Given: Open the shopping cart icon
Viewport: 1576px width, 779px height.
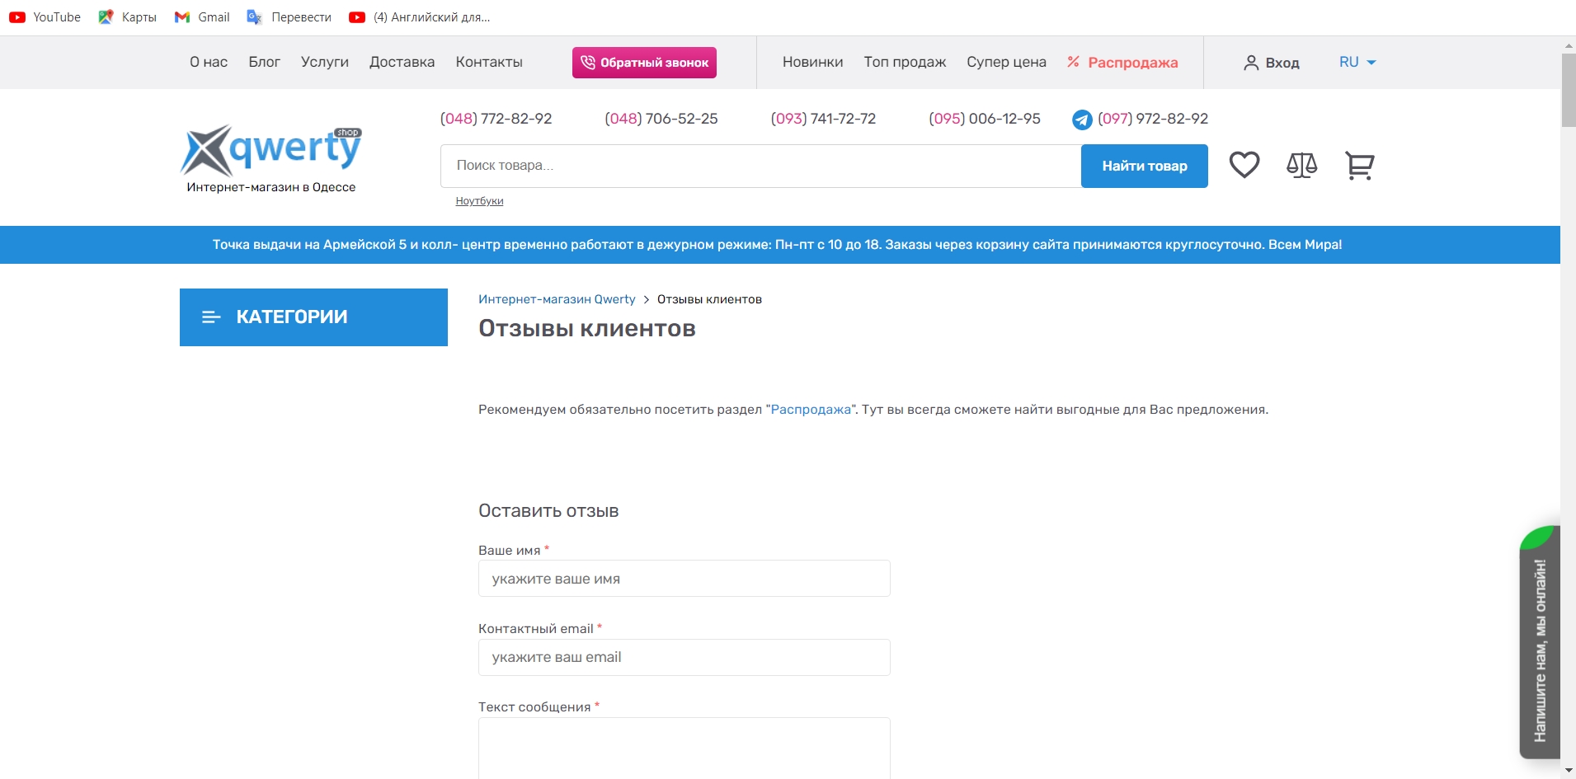Looking at the screenshot, I should [1359, 166].
